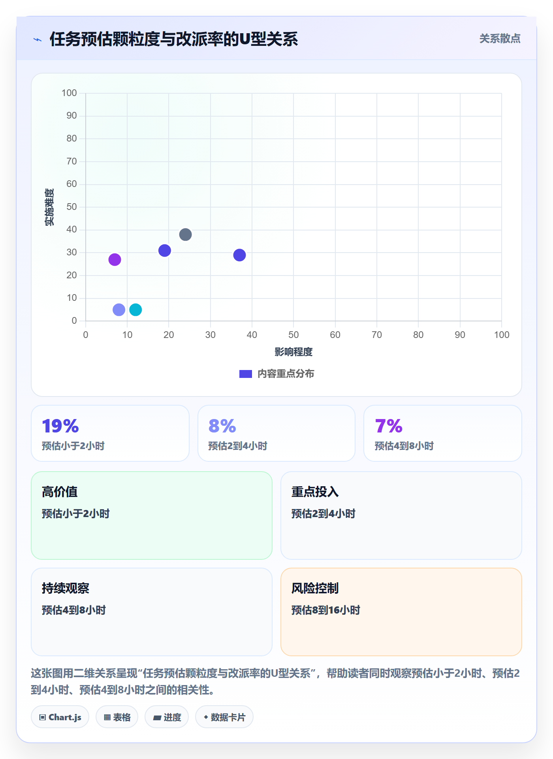
Task: Click the 数据卡片 tag chip
Action: click(x=224, y=717)
